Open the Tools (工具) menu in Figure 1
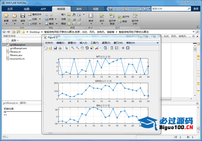This screenshot has height=141, width=202. [94, 43]
